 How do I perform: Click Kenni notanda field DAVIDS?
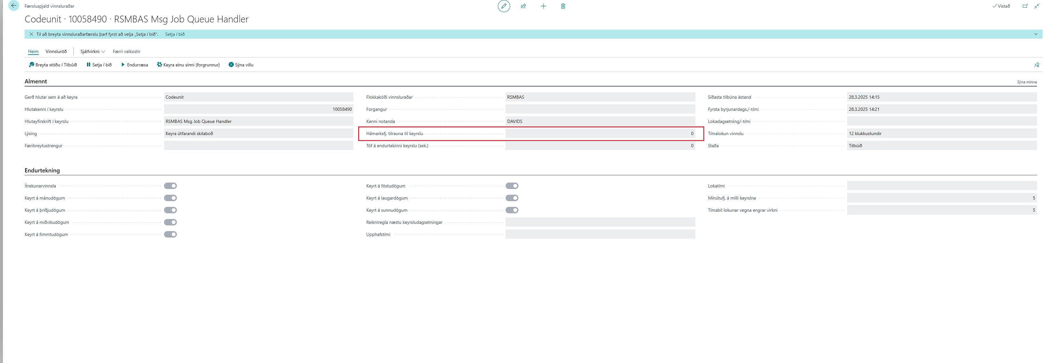click(x=600, y=121)
